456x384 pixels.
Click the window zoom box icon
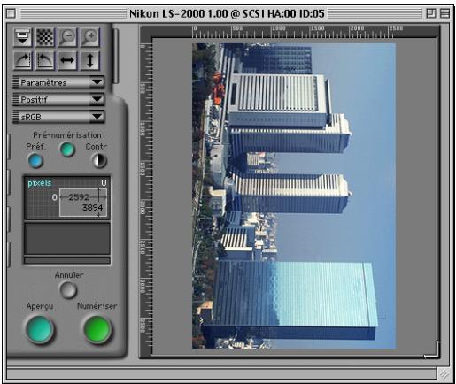(x=431, y=13)
